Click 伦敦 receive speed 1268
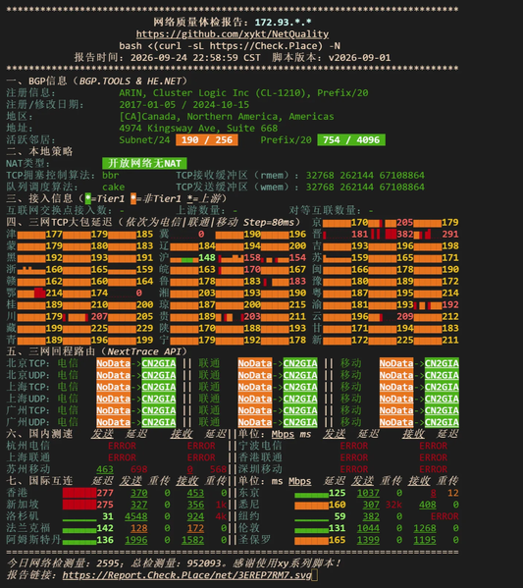The width and height of the screenshot is (523, 588). click(x=425, y=528)
